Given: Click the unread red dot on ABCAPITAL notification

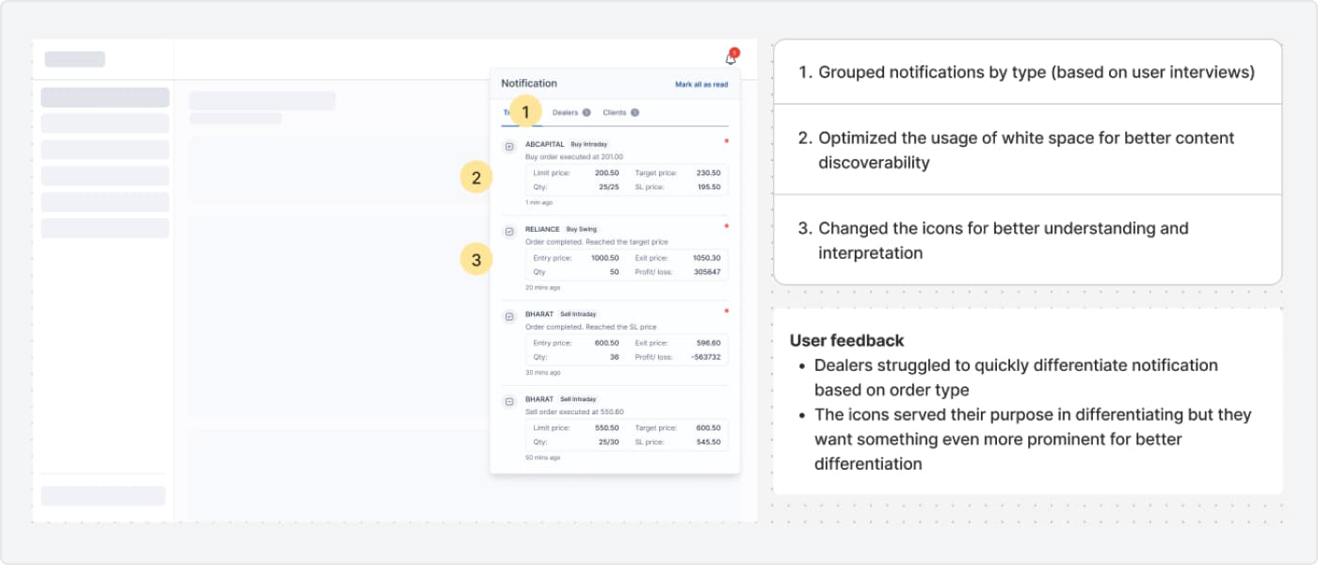Looking at the screenshot, I should click(x=726, y=140).
